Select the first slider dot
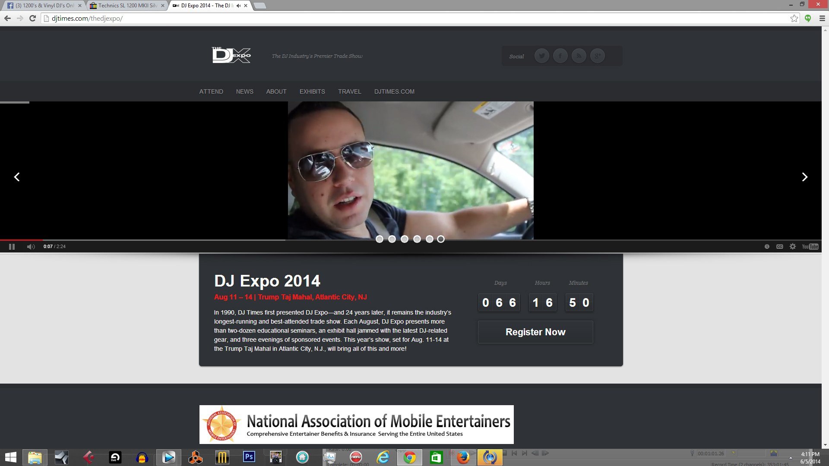Image resolution: width=829 pixels, height=466 pixels. 380,239
